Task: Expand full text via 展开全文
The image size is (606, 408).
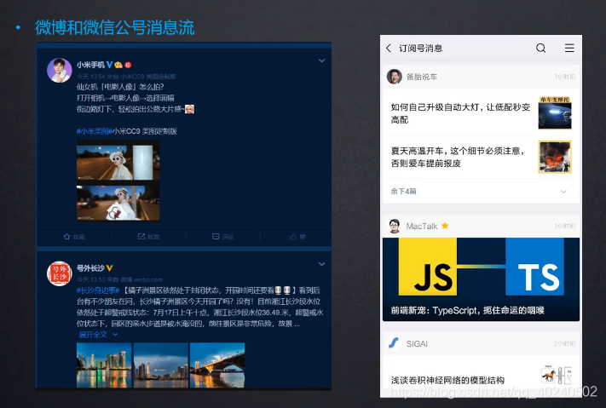Action: (x=98, y=335)
